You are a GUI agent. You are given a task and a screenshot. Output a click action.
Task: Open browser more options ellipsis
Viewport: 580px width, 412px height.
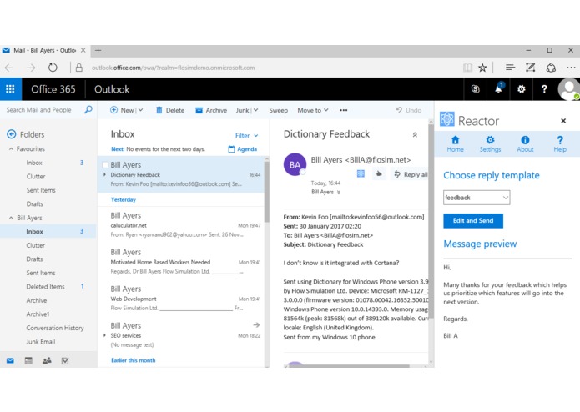[571, 68]
